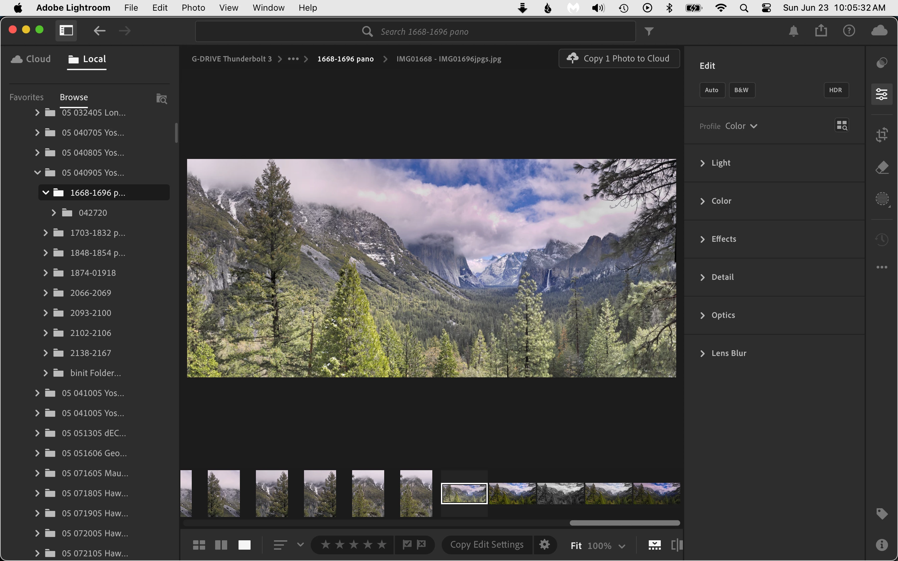Open the Profile Color dropdown
This screenshot has height=561, width=898.
click(741, 126)
